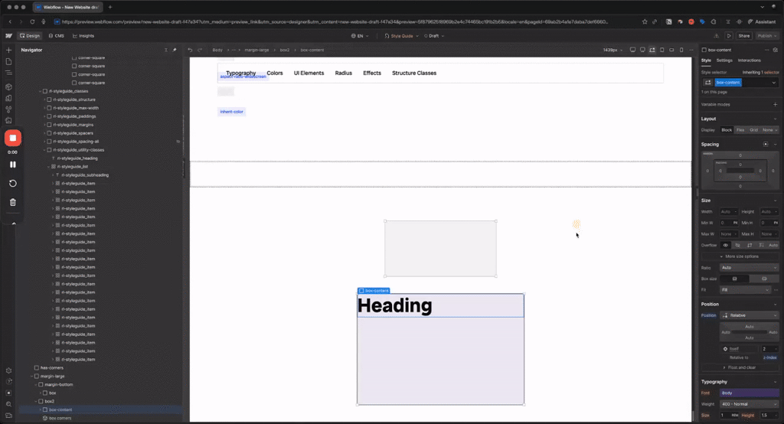This screenshot has height=424, width=784.
Task: Select Block display option
Action: point(727,130)
